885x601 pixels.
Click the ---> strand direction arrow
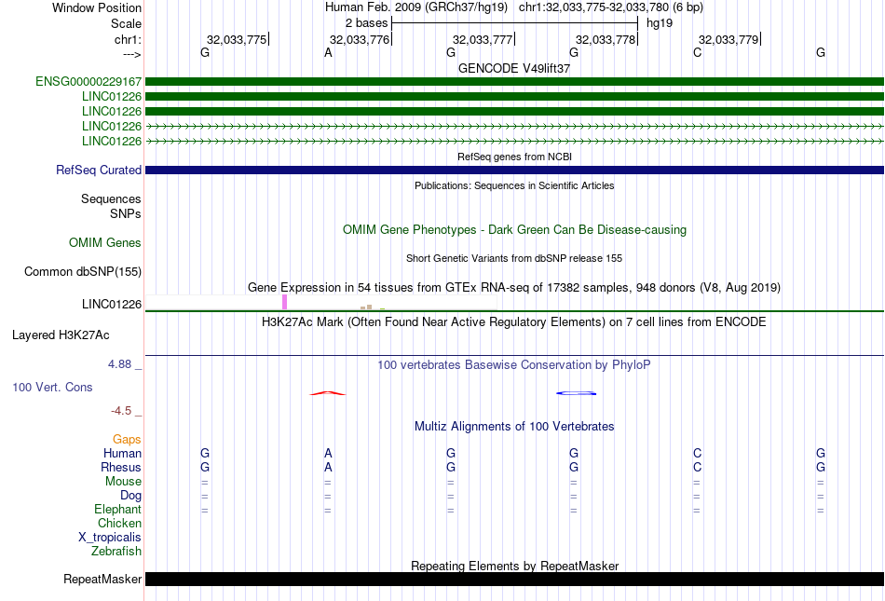(x=132, y=54)
